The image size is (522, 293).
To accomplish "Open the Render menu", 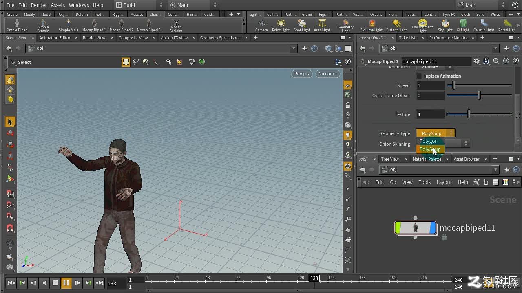I will [x=39, y=5].
